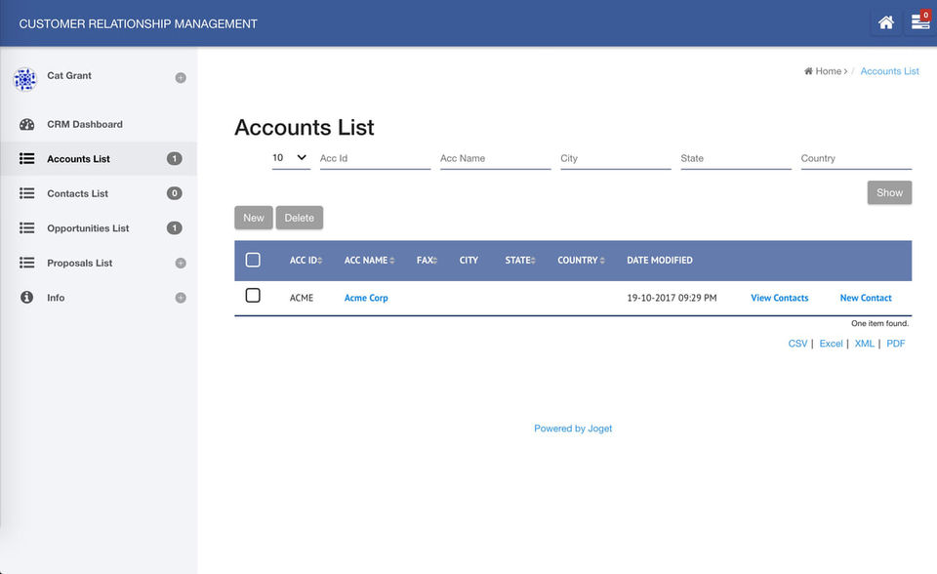
Task: Click the Contacts List list icon
Action: (x=27, y=193)
